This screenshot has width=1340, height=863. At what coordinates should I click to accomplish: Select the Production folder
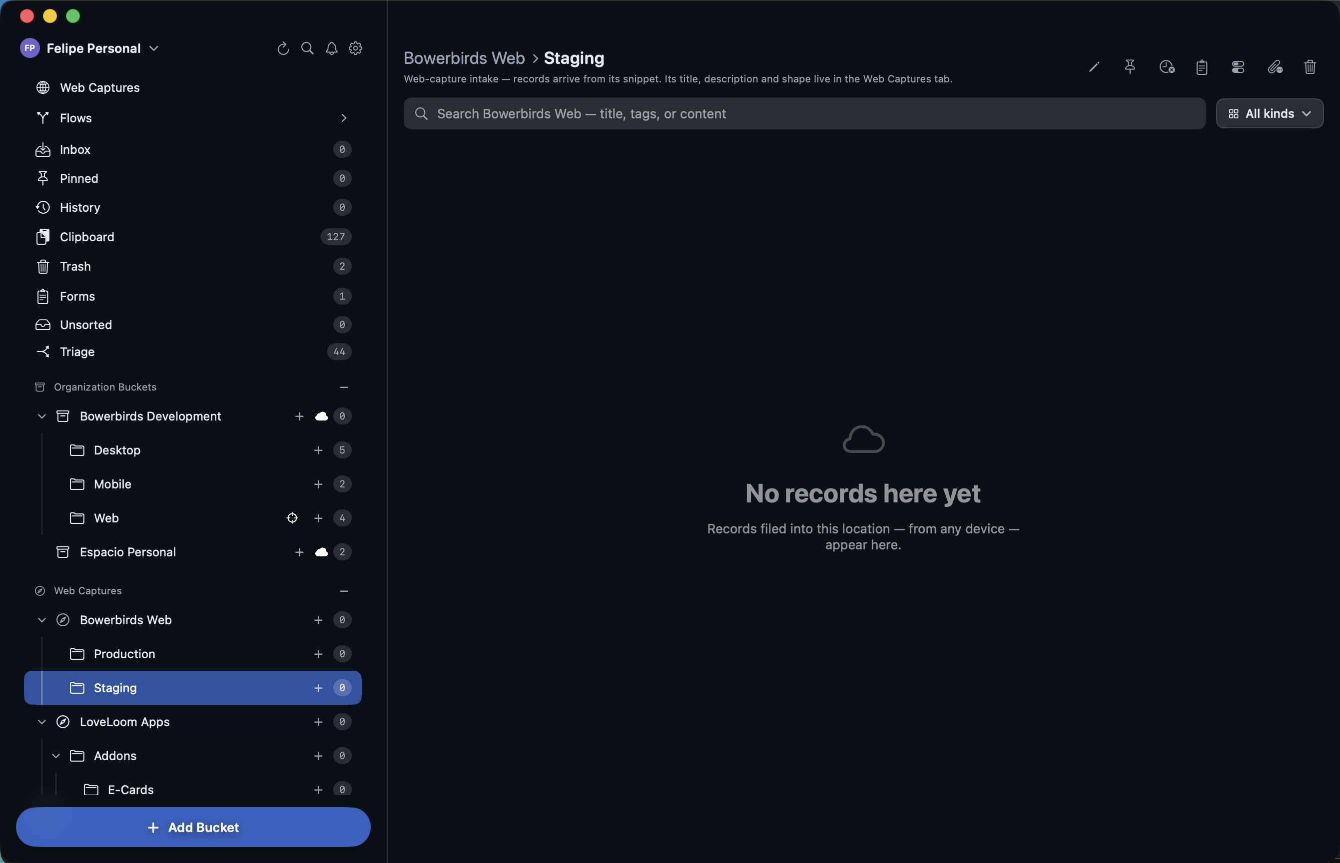coord(192,654)
